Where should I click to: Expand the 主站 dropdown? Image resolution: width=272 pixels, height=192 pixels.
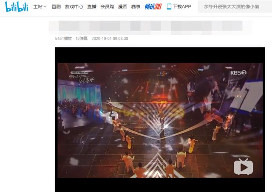point(40,7)
